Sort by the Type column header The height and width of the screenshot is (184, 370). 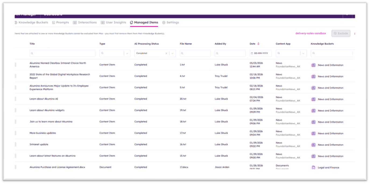(102, 44)
